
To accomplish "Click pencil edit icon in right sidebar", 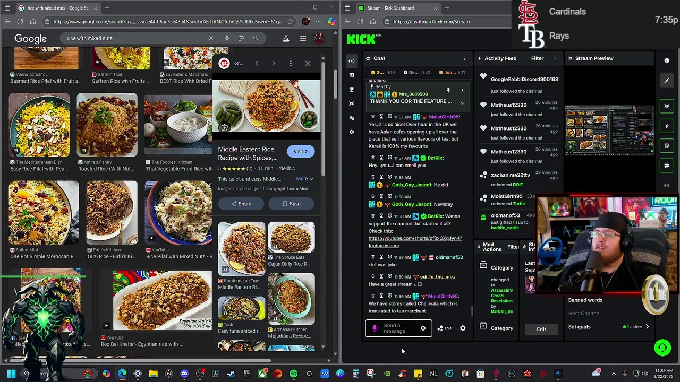I will pyautogui.click(x=666, y=81).
